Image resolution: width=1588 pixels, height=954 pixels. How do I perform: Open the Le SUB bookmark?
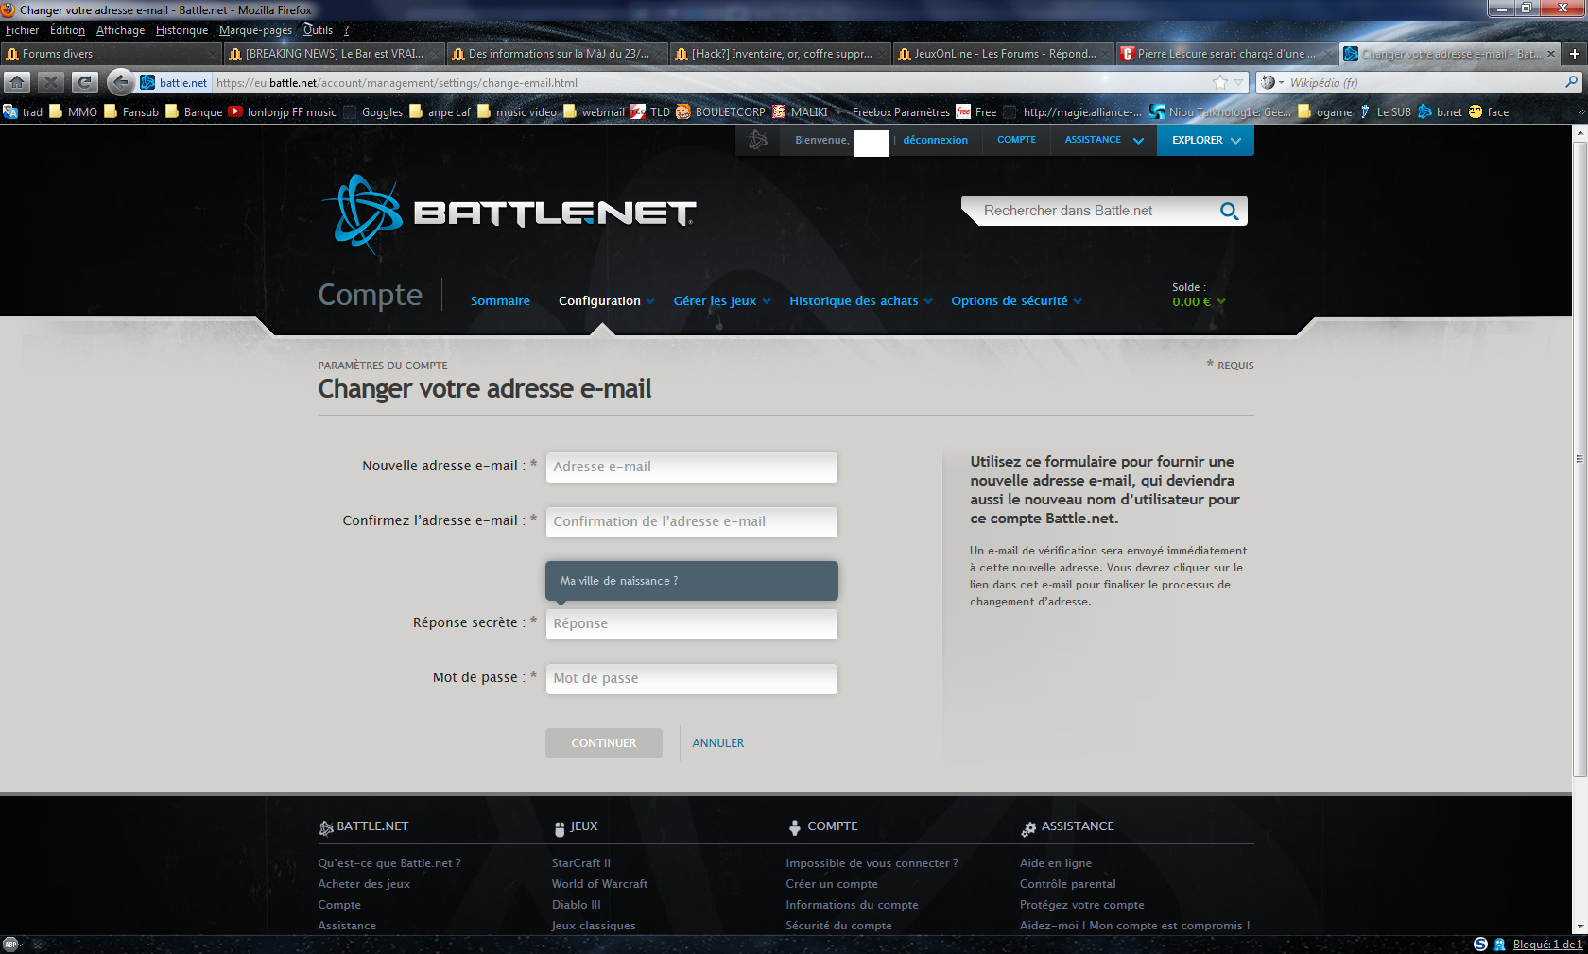coord(1385,111)
